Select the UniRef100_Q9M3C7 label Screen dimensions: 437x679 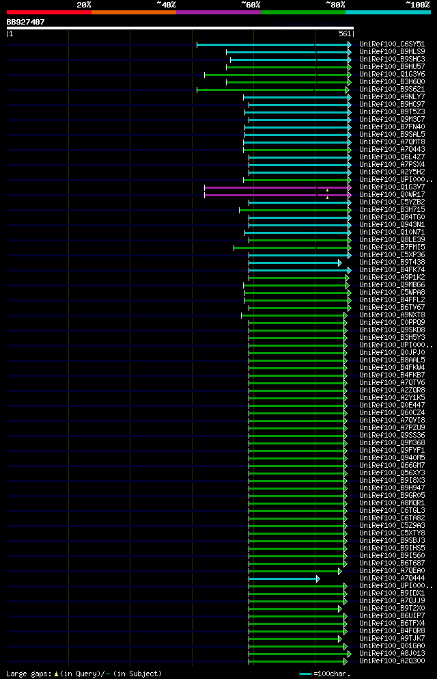coord(392,119)
